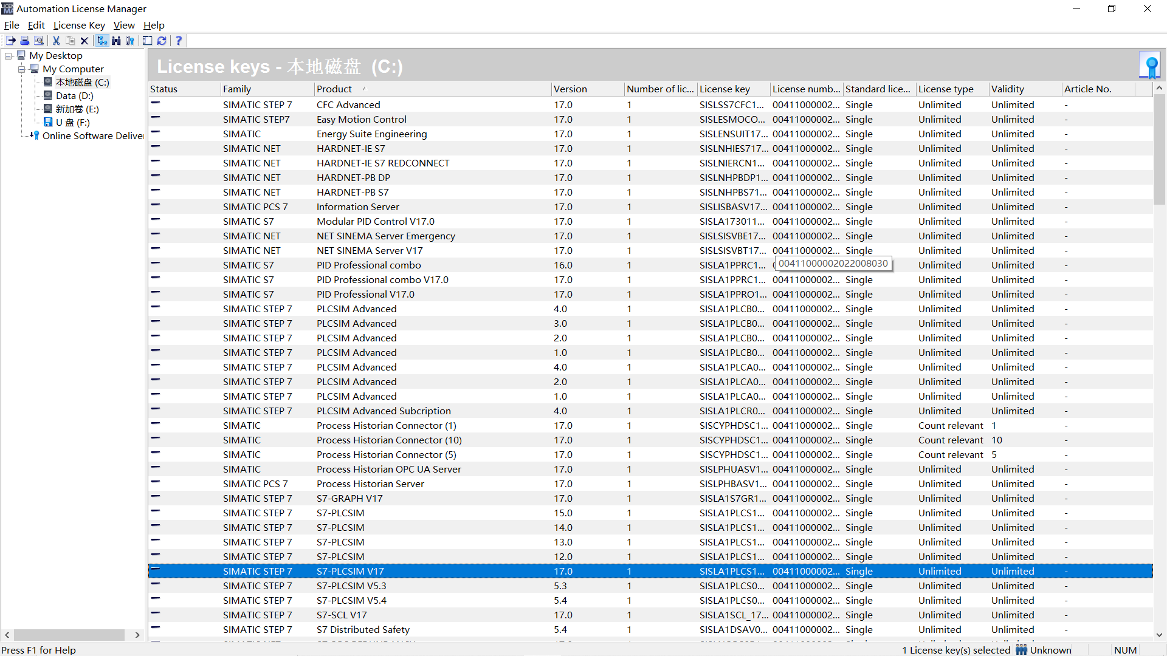The width and height of the screenshot is (1167, 656).
Task: Select Data (D:) drive in tree
Action: 74,96
